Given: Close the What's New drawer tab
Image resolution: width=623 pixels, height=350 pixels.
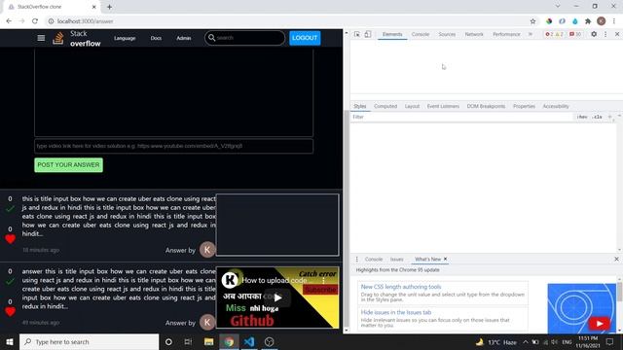Looking at the screenshot, I should pos(445,259).
